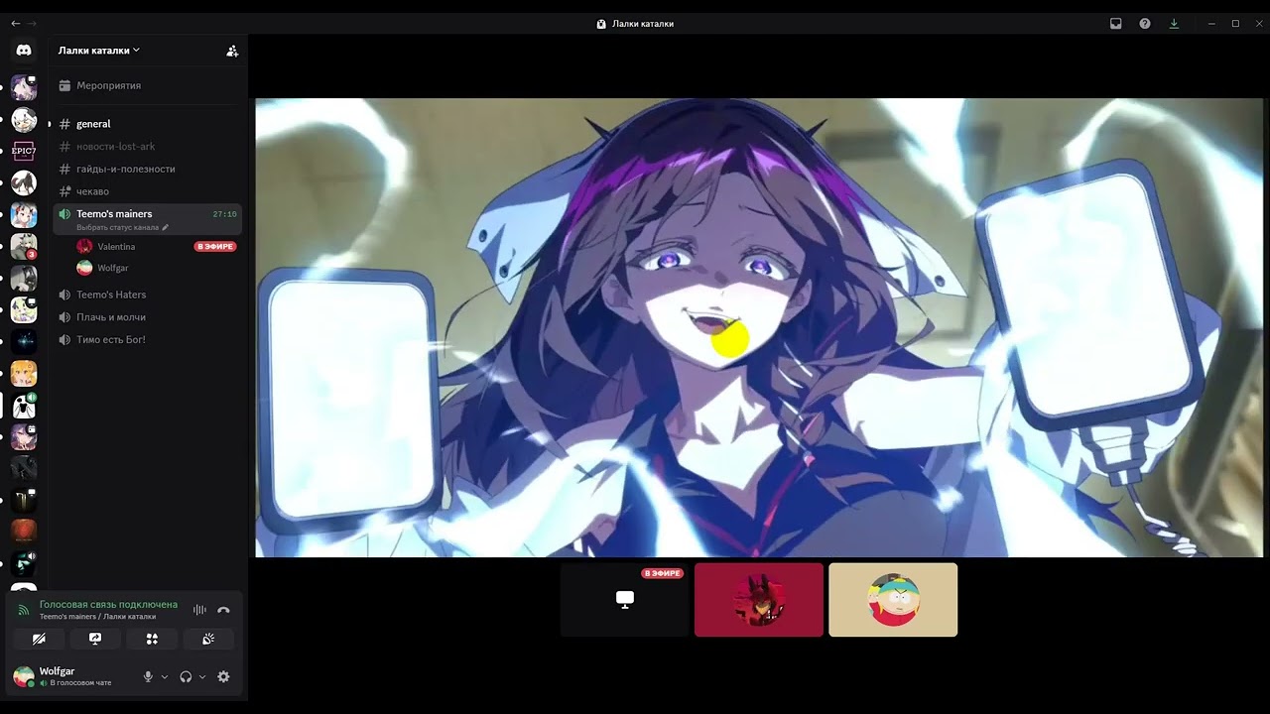Viewport: 1270px width, 714px height.
Task: Click the 27:10 call timer
Action: point(224,214)
